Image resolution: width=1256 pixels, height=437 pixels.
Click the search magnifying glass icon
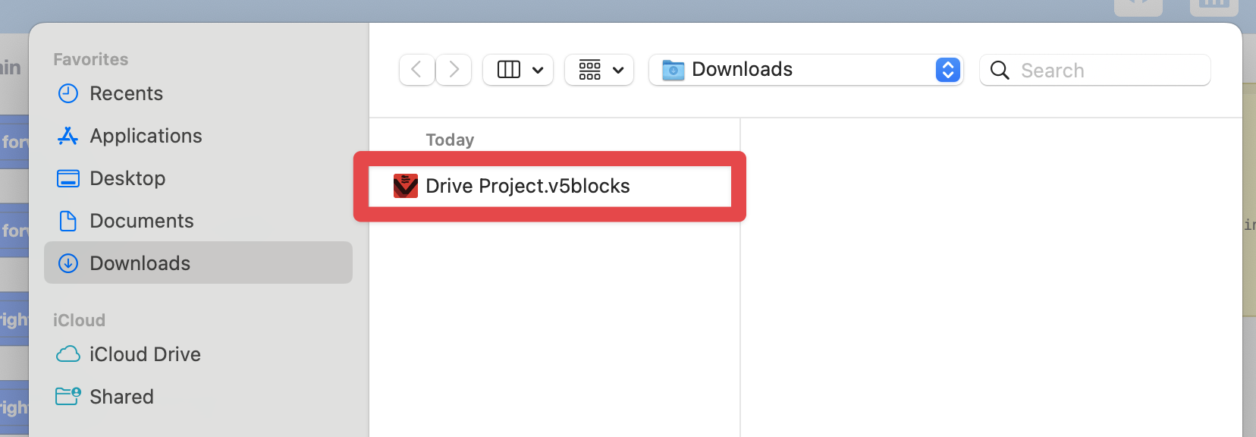1000,71
